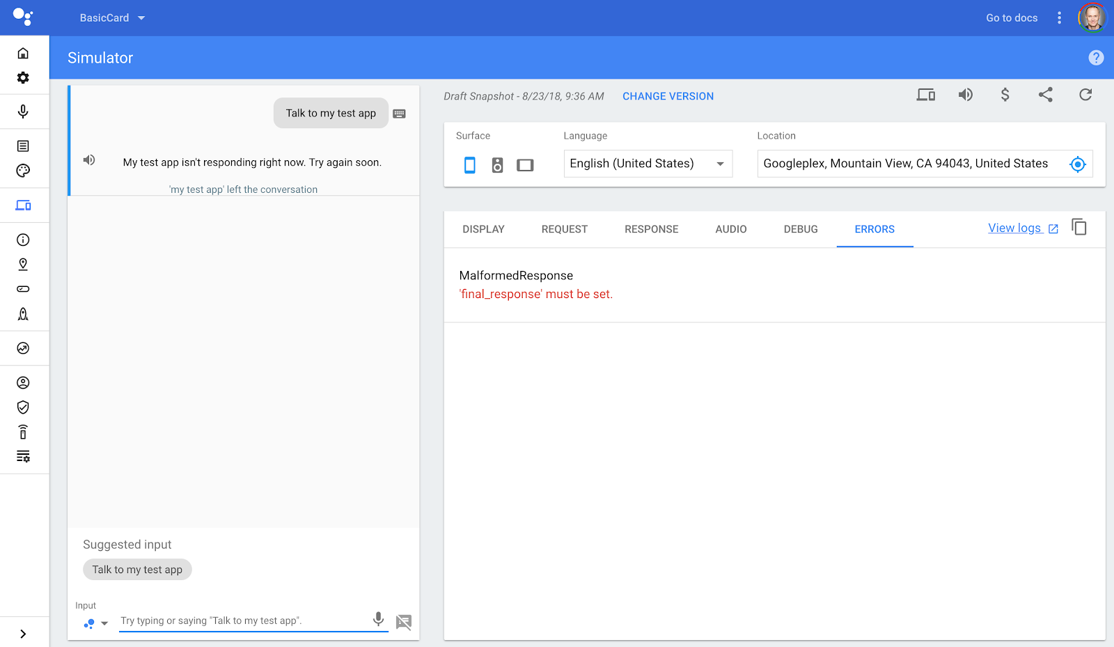This screenshot has height=647, width=1114.
Task: Open the Simulator devices icon in sidebar
Action: coord(23,205)
